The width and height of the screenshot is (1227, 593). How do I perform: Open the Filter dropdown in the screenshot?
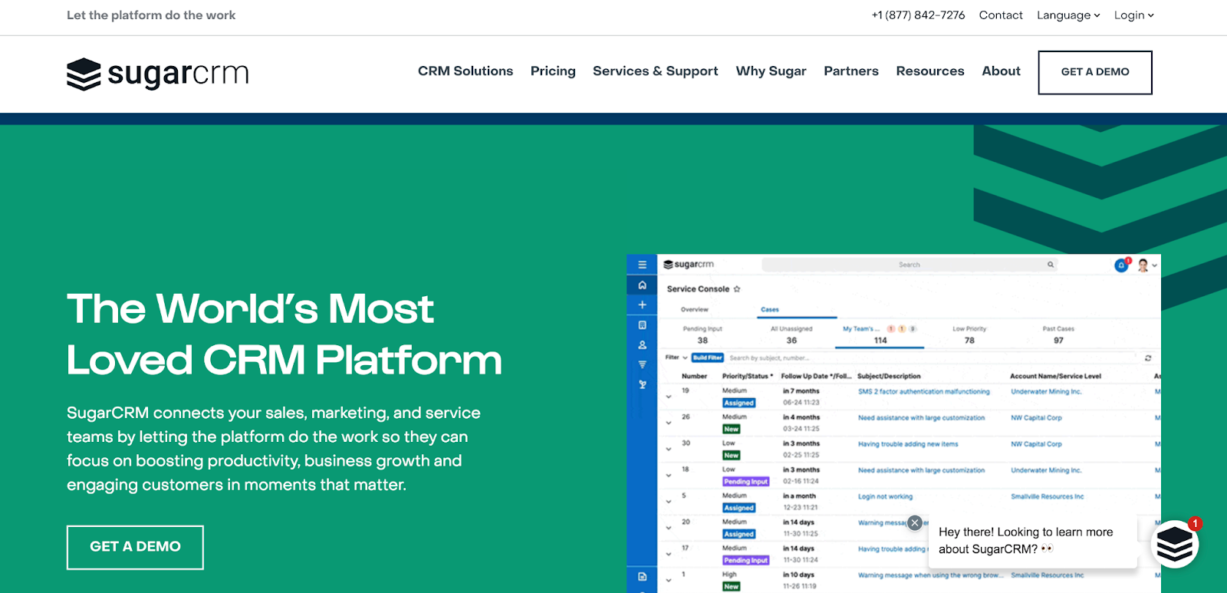(676, 357)
